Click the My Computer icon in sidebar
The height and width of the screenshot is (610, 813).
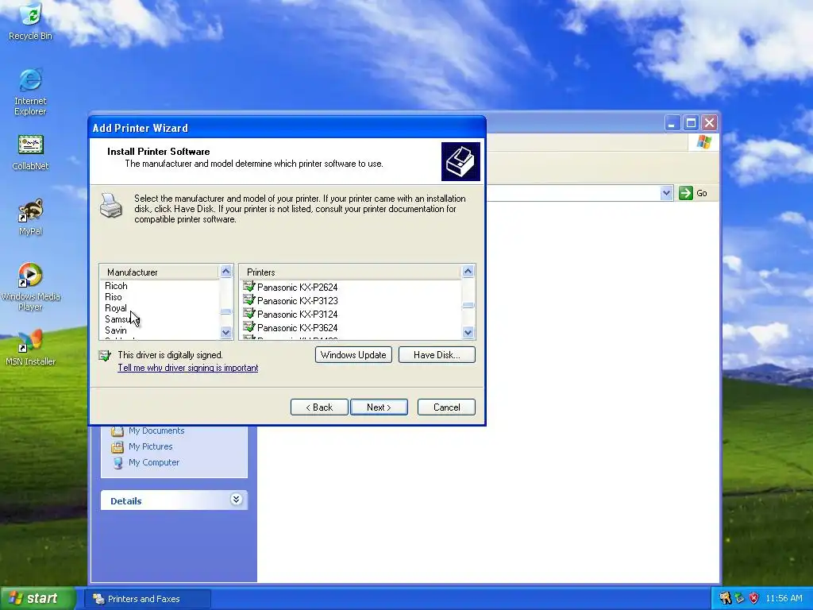(118, 463)
